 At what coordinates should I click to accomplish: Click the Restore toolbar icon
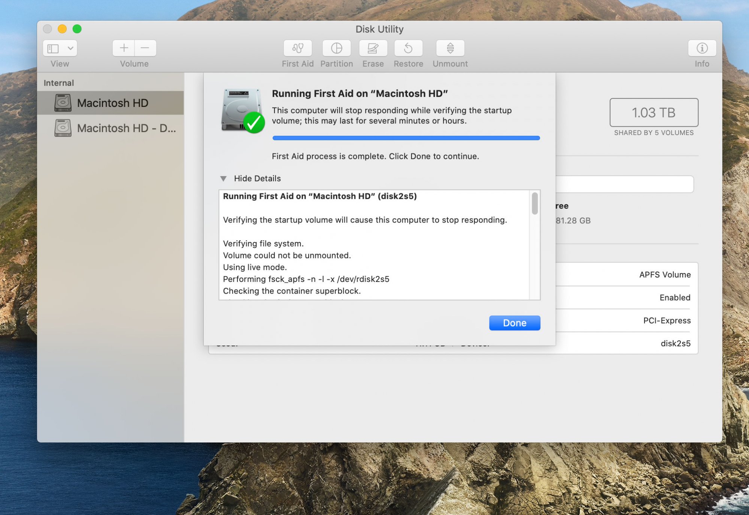pyautogui.click(x=408, y=48)
